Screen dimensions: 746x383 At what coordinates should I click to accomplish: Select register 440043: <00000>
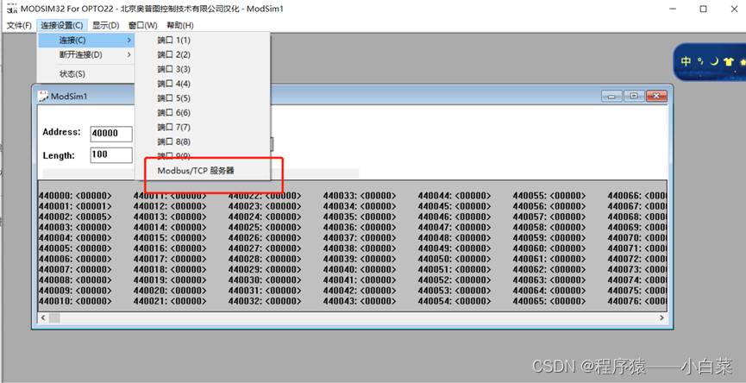pyautogui.click(x=360, y=301)
